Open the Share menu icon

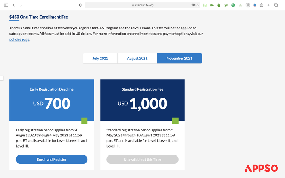[x=262, y=5]
